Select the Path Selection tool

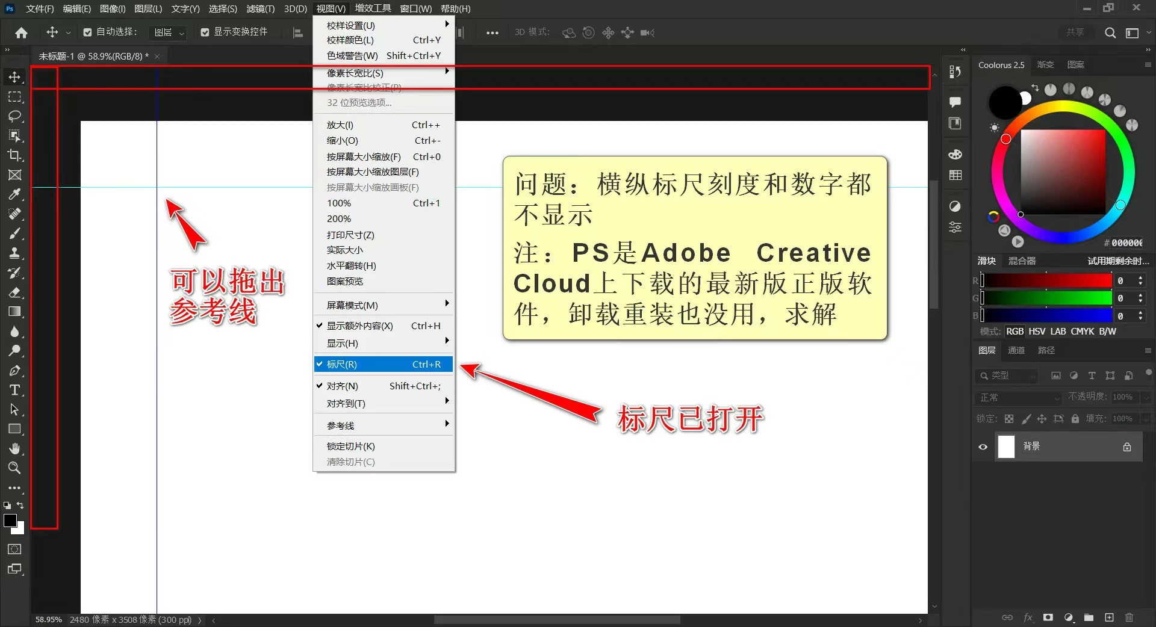[x=14, y=409]
